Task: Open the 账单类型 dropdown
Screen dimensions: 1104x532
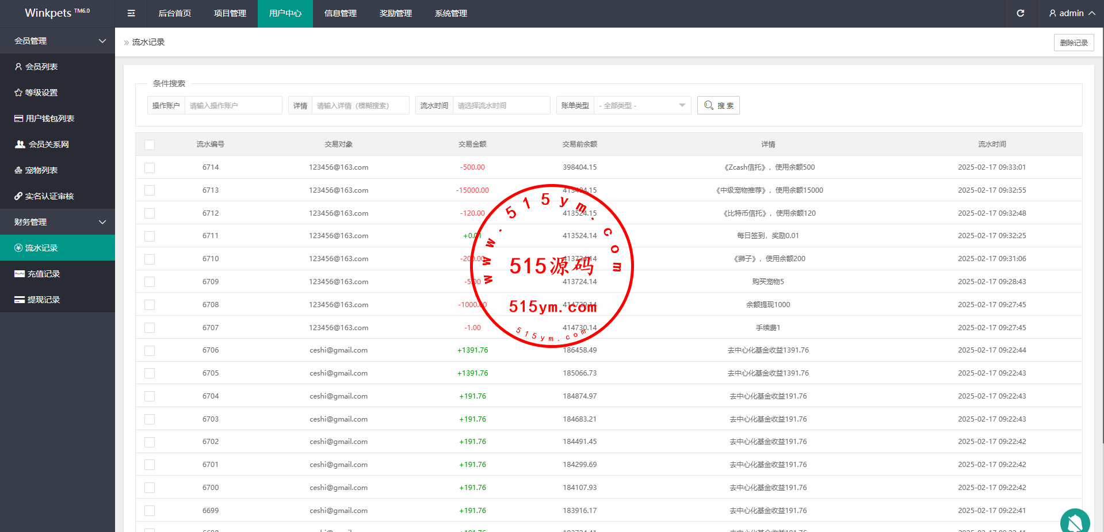Action: point(641,105)
